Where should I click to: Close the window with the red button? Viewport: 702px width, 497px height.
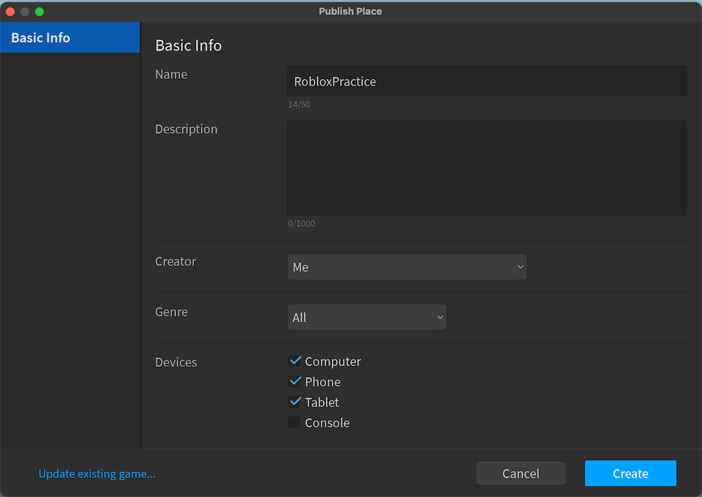[x=10, y=12]
